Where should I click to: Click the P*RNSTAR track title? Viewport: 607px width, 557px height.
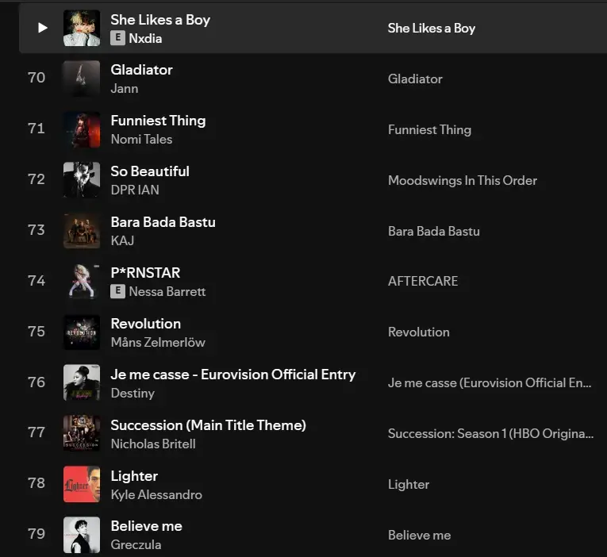pyautogui.click(x=145, y=273)
